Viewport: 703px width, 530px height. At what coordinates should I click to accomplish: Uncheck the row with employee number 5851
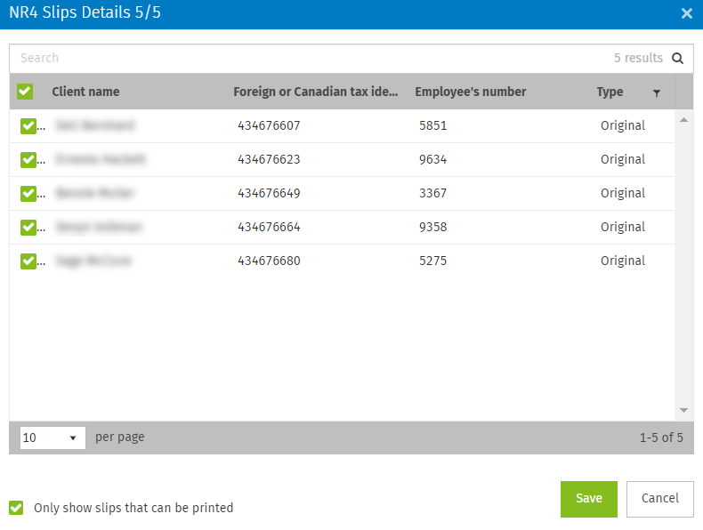tap(28, 126)
